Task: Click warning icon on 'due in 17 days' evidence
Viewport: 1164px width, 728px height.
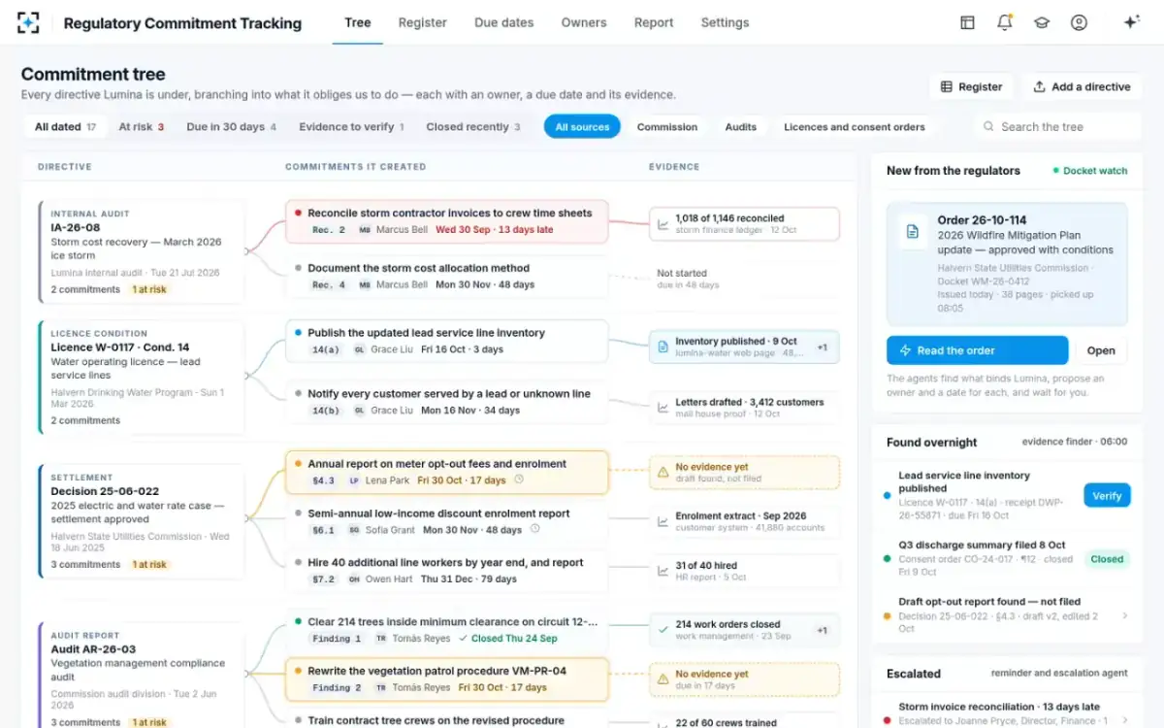Action: coord(663,679)
